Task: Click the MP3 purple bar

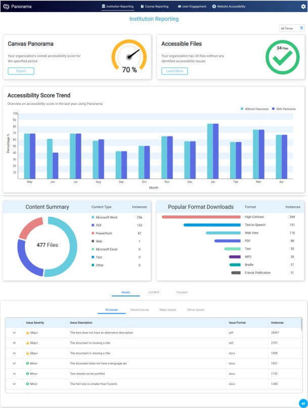Action: tap(235, 257)
